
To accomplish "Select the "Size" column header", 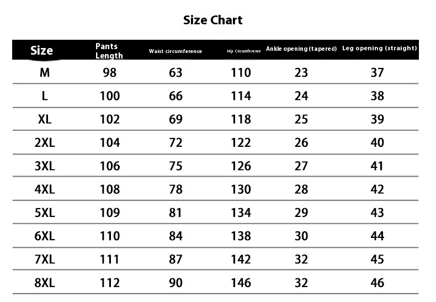I will coord(41,51).
